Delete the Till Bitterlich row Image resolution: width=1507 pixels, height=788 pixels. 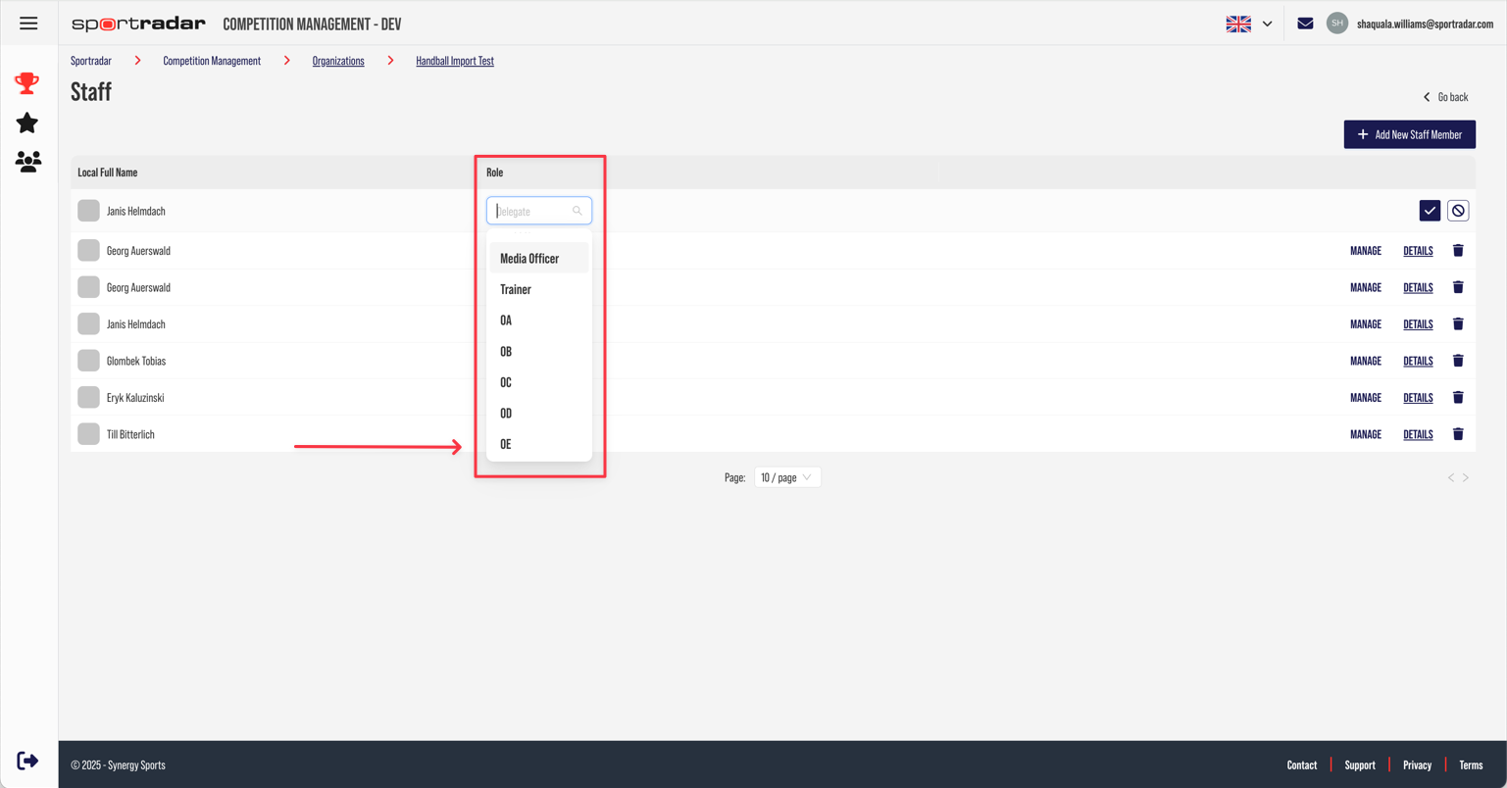tap(1458, 434)
